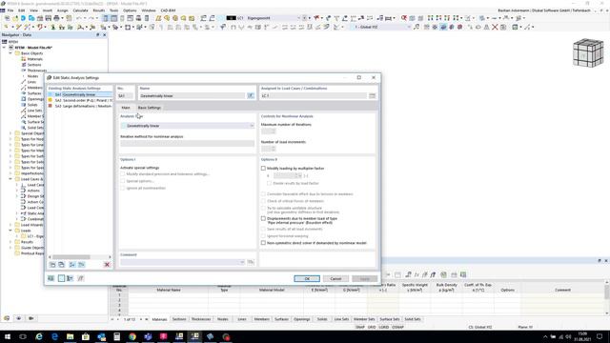Toggle OSNAP in the status bar
Image resolution: width=610 pixels, height=343 pixels.
tap(398, 327)
